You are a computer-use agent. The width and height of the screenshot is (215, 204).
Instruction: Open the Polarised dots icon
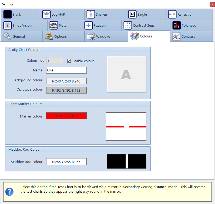coord(177,26)
